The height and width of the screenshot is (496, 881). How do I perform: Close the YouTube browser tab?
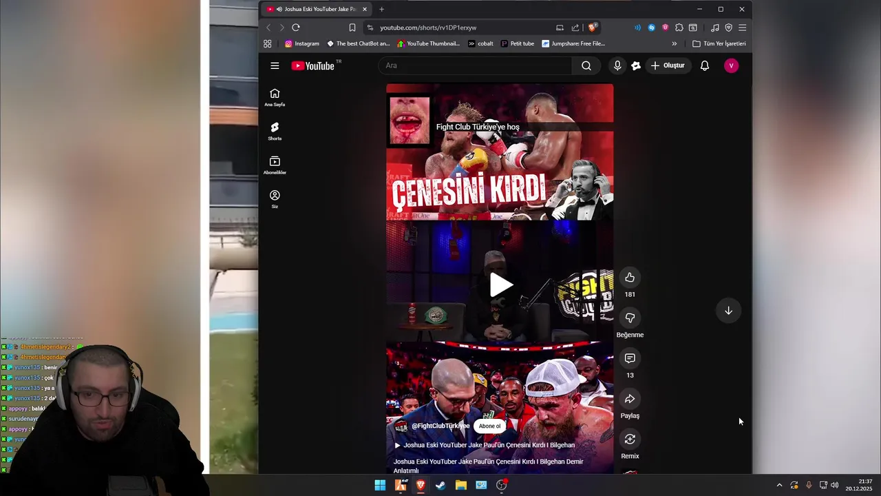365,9
